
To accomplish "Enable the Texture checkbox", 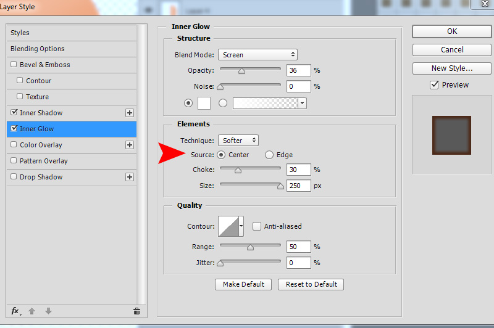I will (x=20, y=97).
